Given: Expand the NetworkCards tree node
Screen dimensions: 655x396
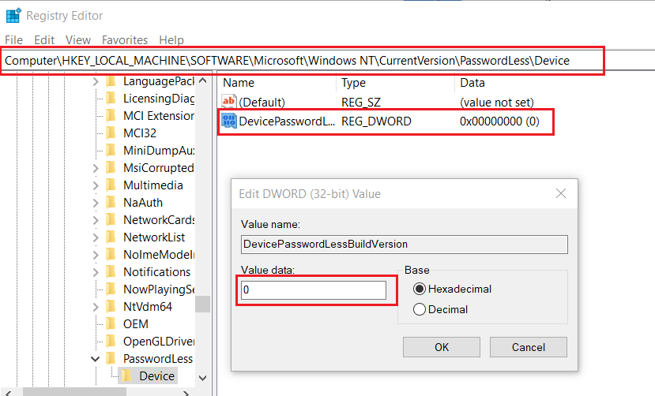Looking at the screenshot, I should [x=96, y=220].
